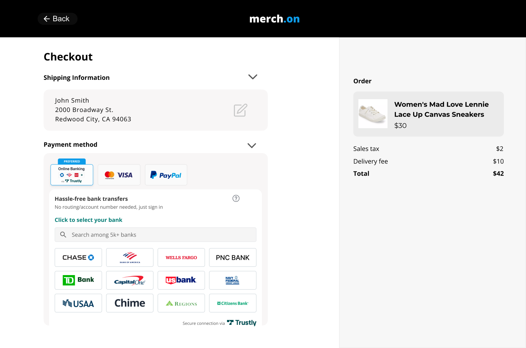Screen dimensions: 526x348
Task: Choose USAA bank
Action: [78, 303]
